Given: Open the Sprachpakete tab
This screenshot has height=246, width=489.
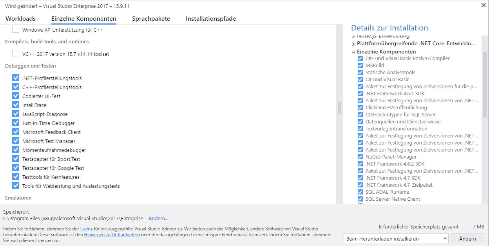Looking at the screenshot, I should point(151,19).
